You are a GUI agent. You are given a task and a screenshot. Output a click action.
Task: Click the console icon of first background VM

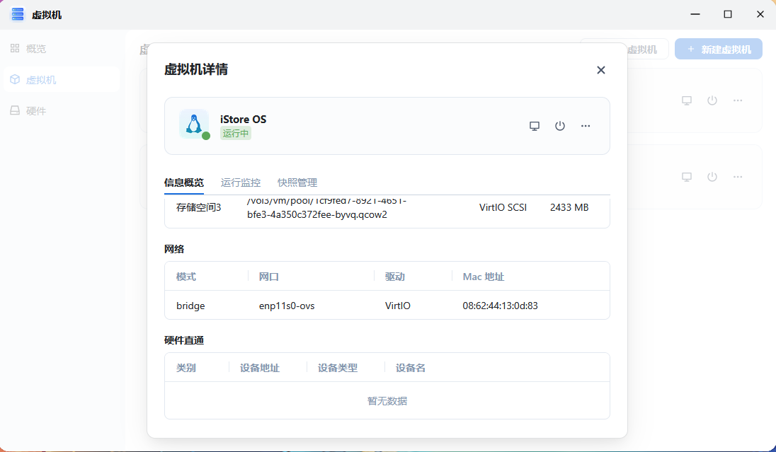[686, 100]
